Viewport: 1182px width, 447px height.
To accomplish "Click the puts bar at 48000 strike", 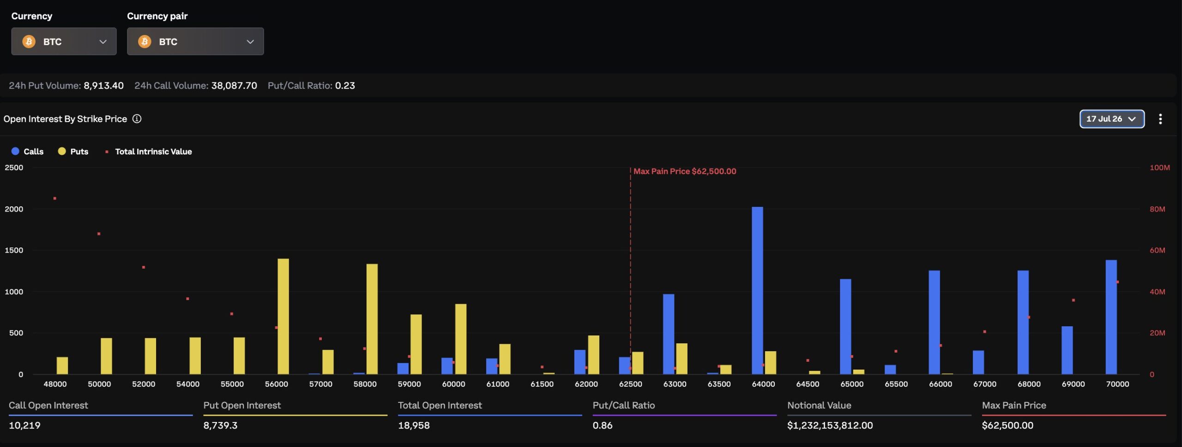I will coord(62,365).
